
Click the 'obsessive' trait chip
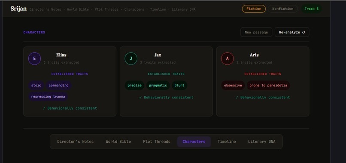pyautogui.click(x=233, y=85)
